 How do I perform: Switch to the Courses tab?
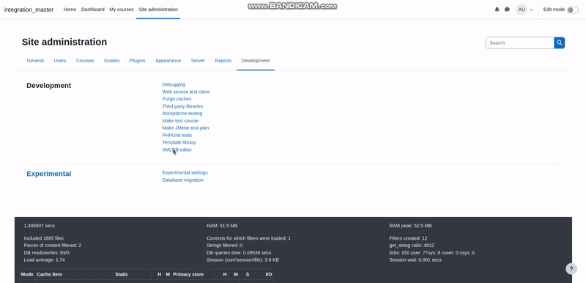click(x=85, y=61)
